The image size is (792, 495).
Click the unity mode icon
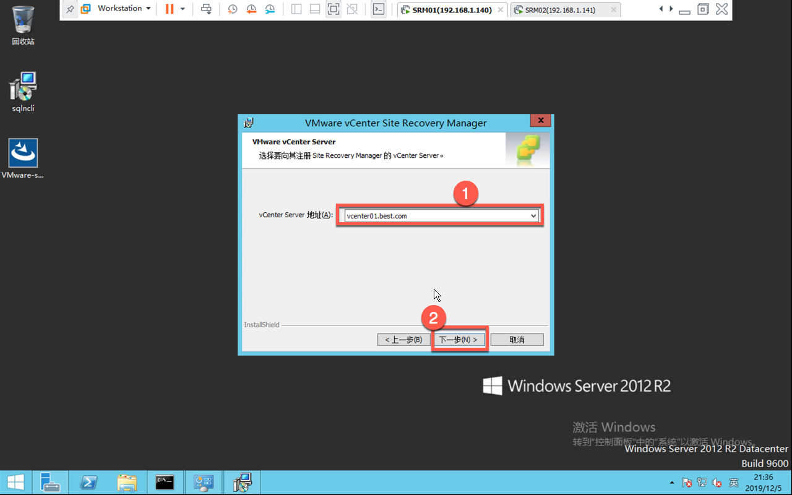[352, 9]
